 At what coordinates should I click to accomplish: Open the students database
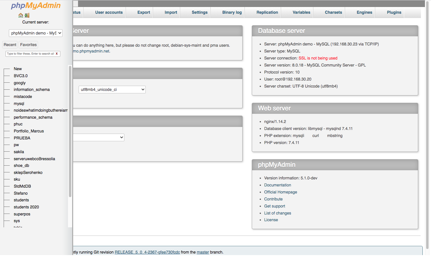[21, 200]
